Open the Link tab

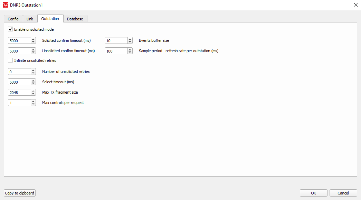[30, 19]
